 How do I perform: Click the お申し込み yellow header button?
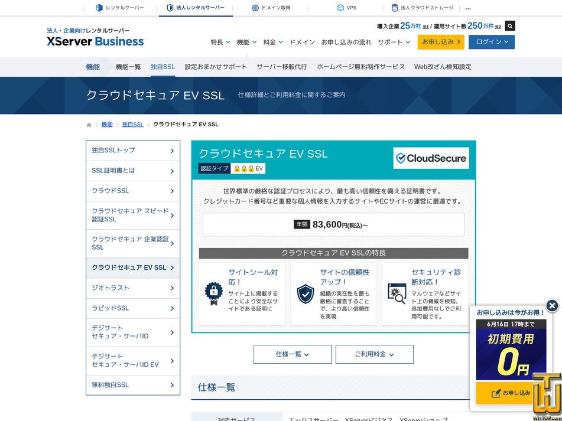click(x=441, y=42)
